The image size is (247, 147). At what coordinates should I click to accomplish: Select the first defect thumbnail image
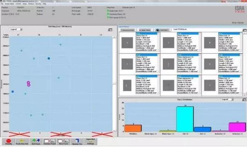tap(127, 43)
